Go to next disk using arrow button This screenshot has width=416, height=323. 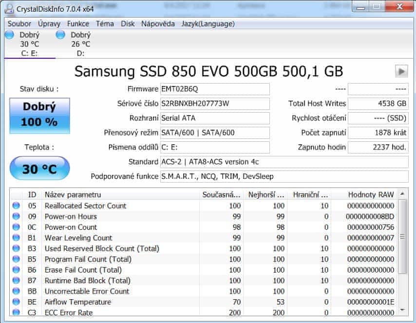coord(401,71)
